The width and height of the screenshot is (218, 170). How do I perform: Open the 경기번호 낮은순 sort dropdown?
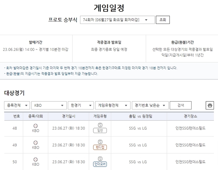click(x=150, y=105)
